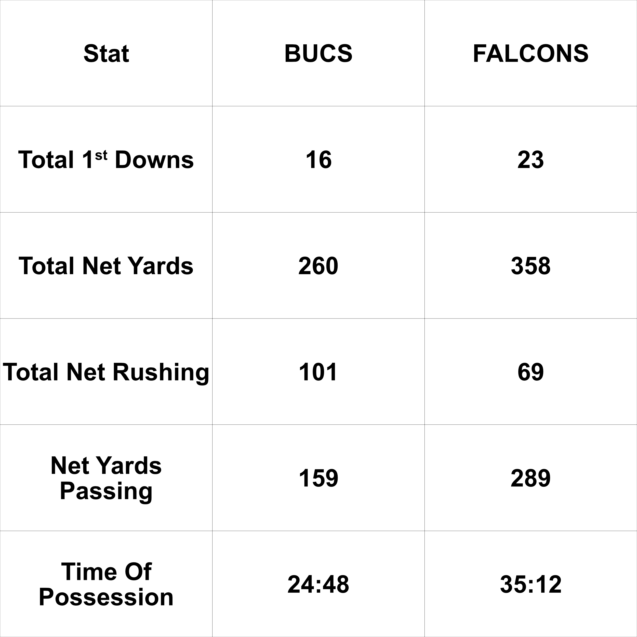Select FALCONS first downs value 23
This screenshot has height=637, width=637.
pyautogui.click(x=530, y=160)
